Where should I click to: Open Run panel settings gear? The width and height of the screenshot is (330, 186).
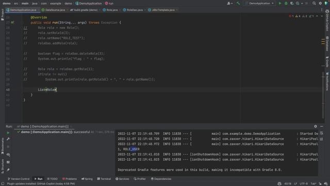(x=315, y=126)
